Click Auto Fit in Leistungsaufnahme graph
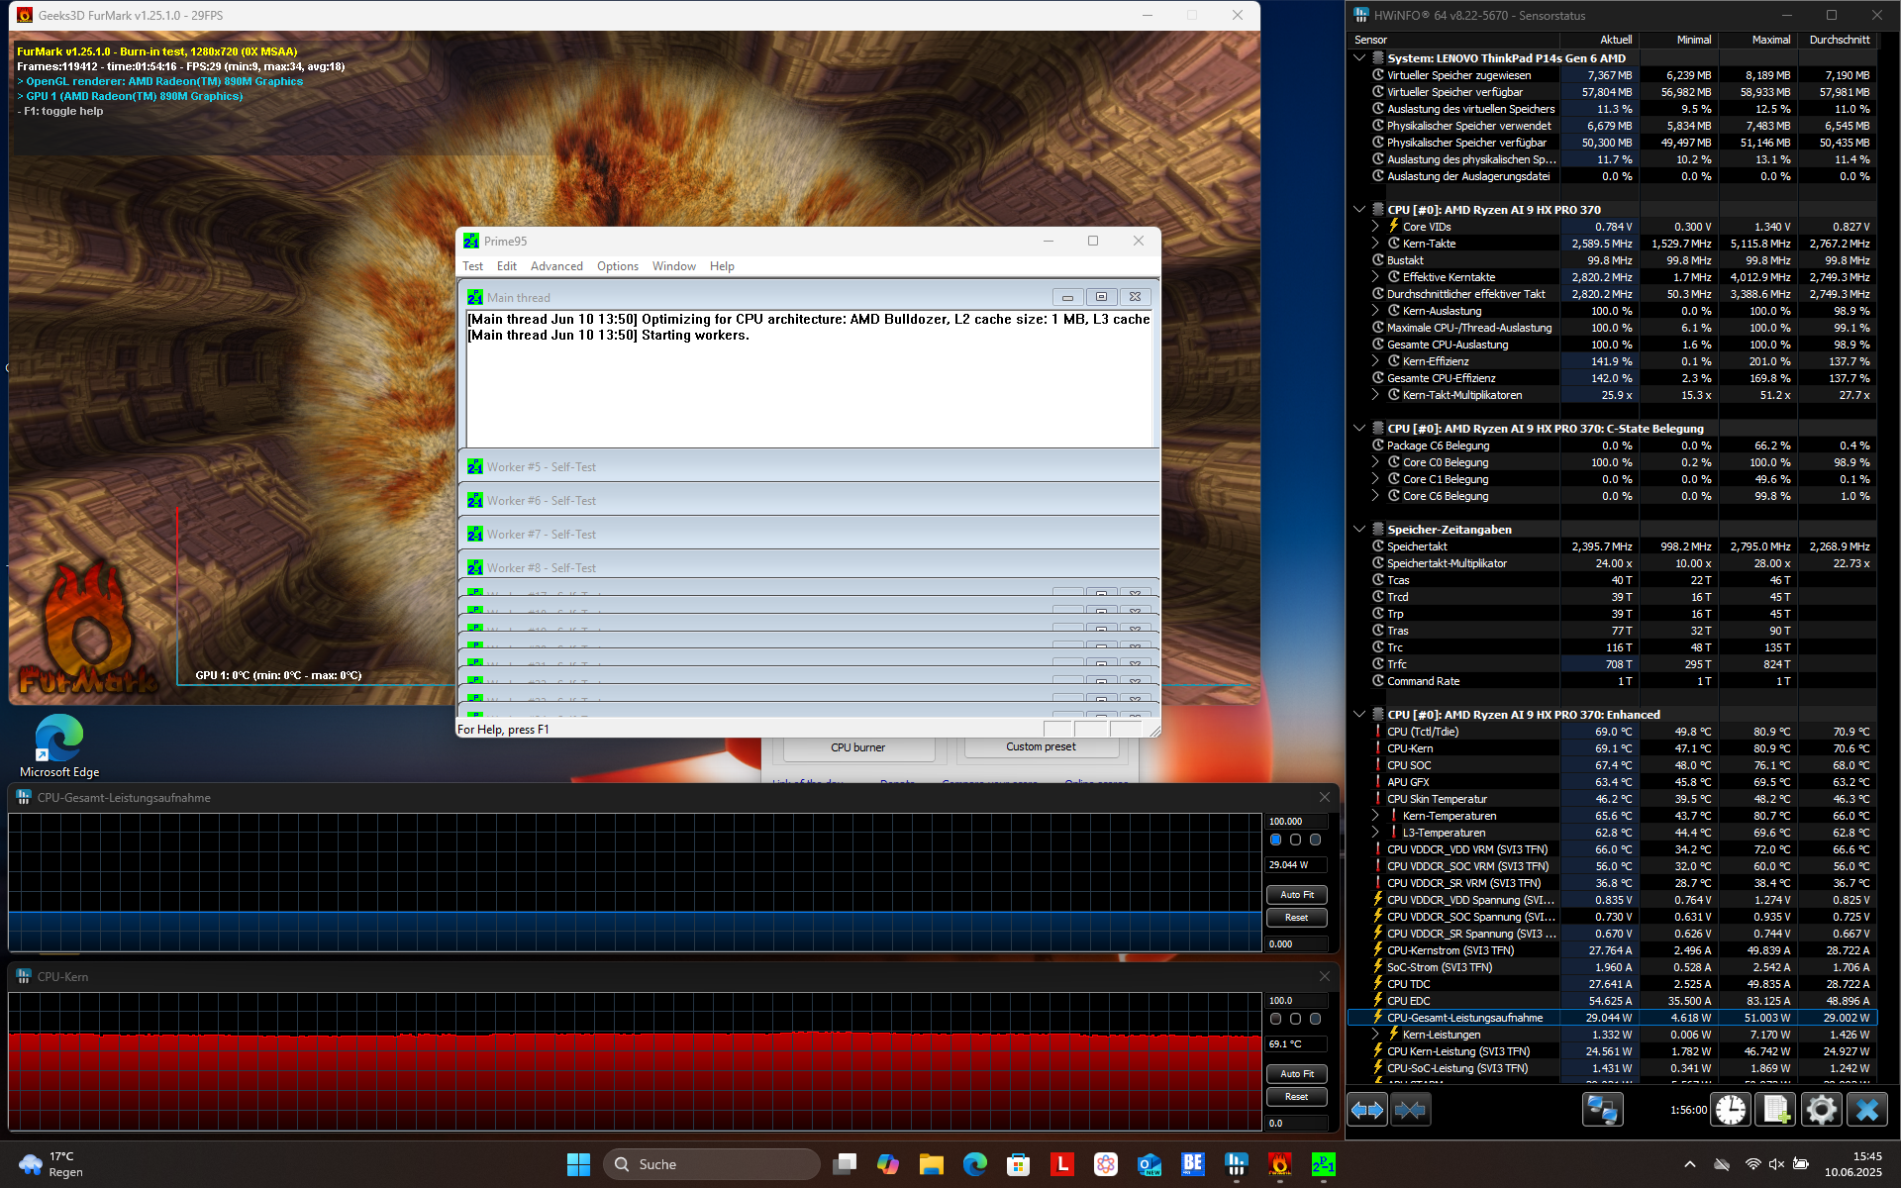 [x=1297, y=895]
